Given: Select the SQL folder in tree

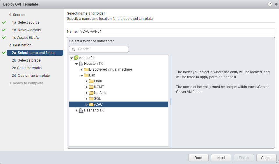Looking at the screenshot, I should click(97, 99).
